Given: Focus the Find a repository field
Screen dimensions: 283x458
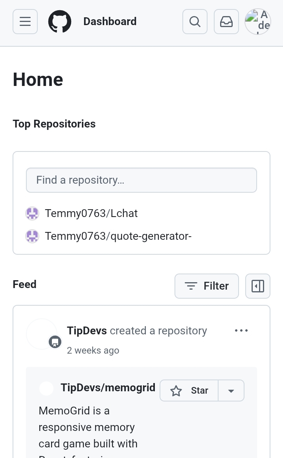Looking at the screenshot, I should [141, 180].
